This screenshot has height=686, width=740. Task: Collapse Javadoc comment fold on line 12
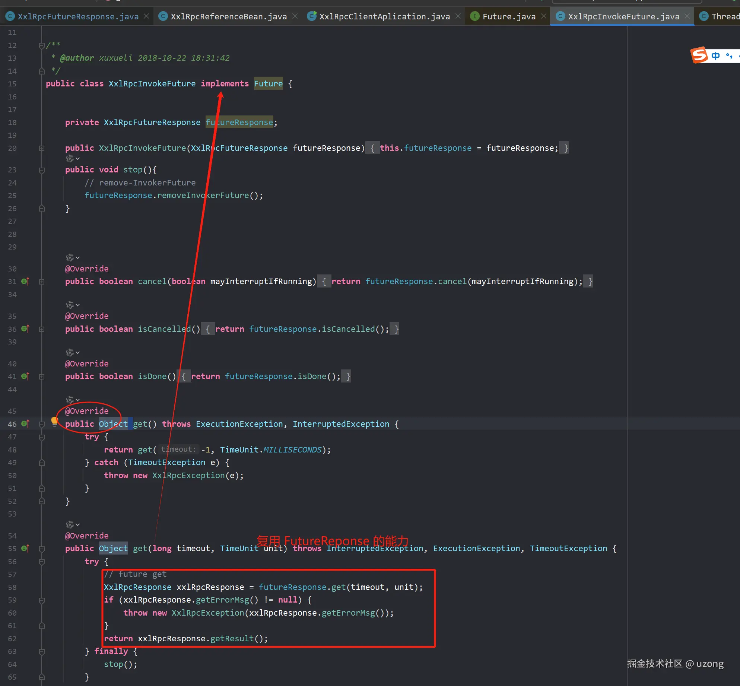pyautogui.click(x=42, y=45)
